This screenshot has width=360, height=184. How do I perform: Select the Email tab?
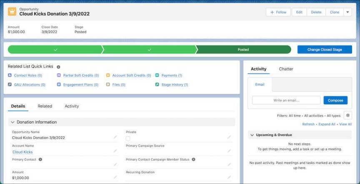coord(260,84)
